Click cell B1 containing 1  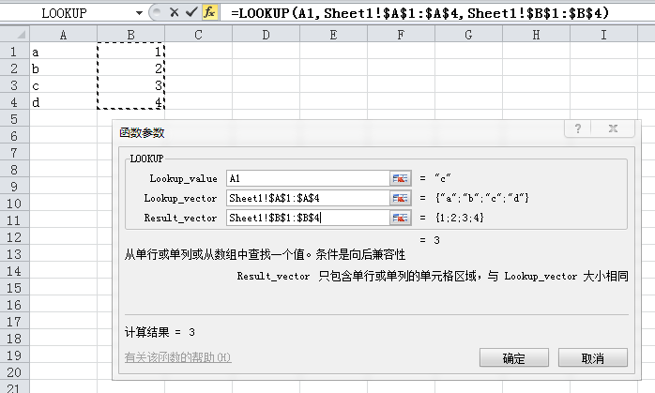(131, 52)
